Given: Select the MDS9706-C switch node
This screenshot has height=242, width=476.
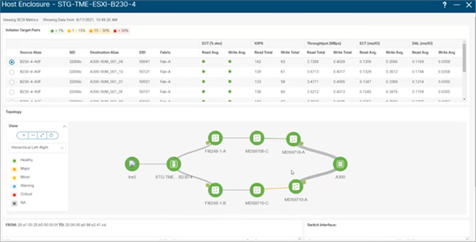Looking at the screenshot, I should point(257,138).
